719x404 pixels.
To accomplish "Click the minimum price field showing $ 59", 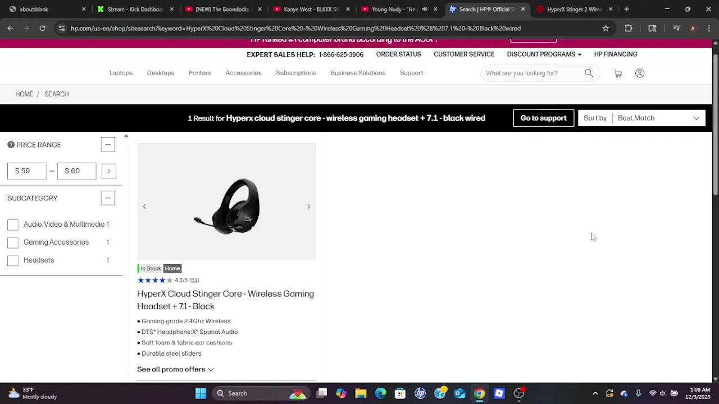I will [27, 171].
